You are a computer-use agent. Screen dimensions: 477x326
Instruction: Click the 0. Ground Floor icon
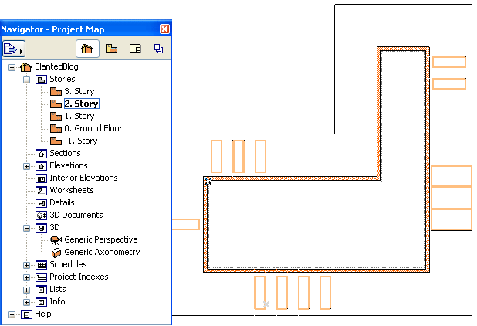tap(56, 129)
